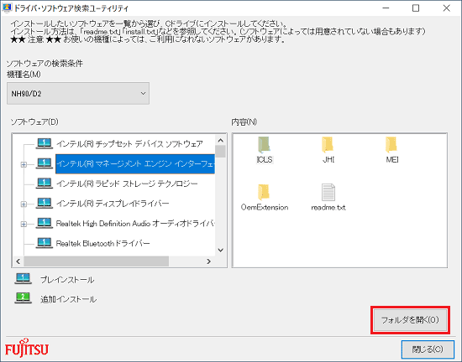This screenshot has width=462, height=362.
Task: Select the MEI folder icon
Action: click(x=391, y=145)
